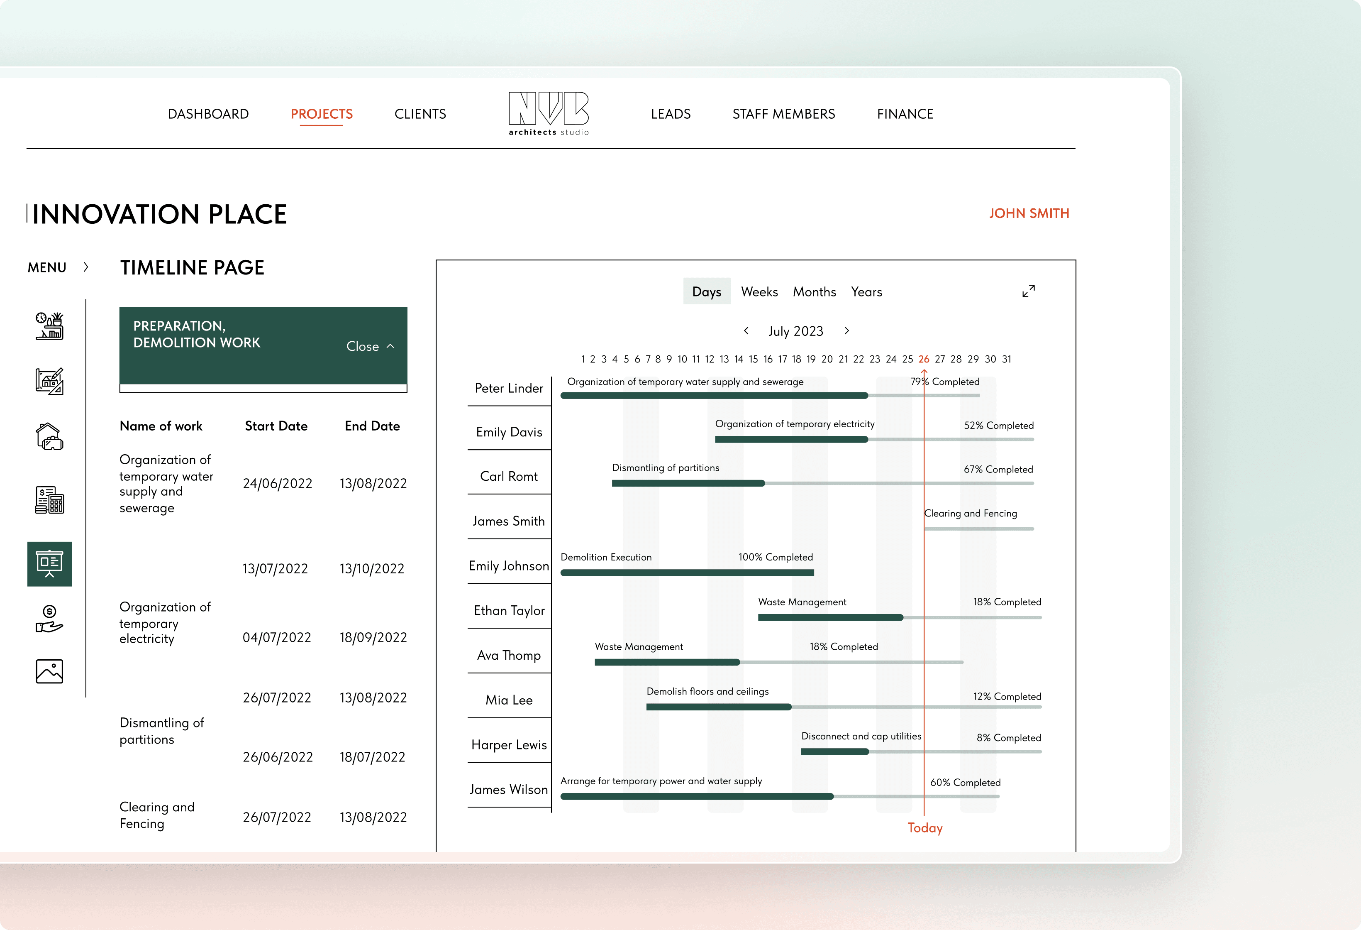The width and height of the screenshot is (1361, 930).
Task: Select Harper Lewis in the staff list
Action: coord(509,744)
